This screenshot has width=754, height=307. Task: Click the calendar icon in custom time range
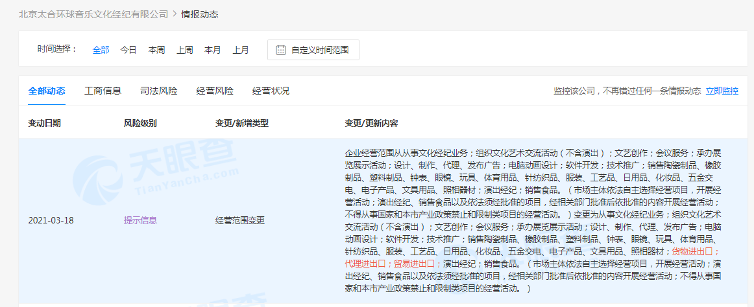[x=281, y=50]
